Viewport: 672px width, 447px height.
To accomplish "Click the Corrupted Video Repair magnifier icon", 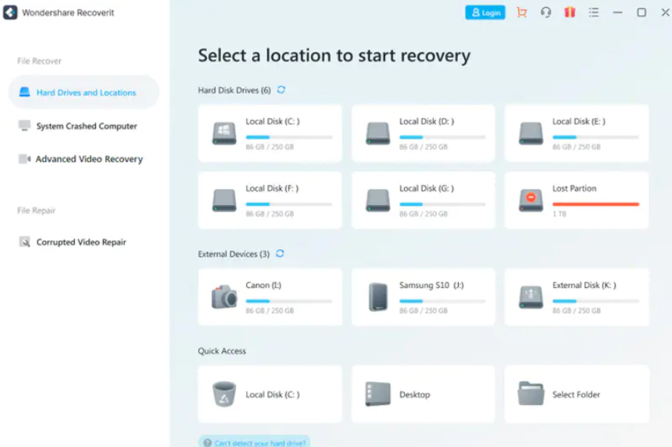I will click(x=24, y=242).
